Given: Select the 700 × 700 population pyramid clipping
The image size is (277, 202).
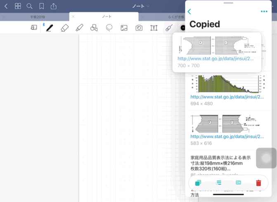Looking at the screenshot, I should pyautogui.click(x=217, y=52).
